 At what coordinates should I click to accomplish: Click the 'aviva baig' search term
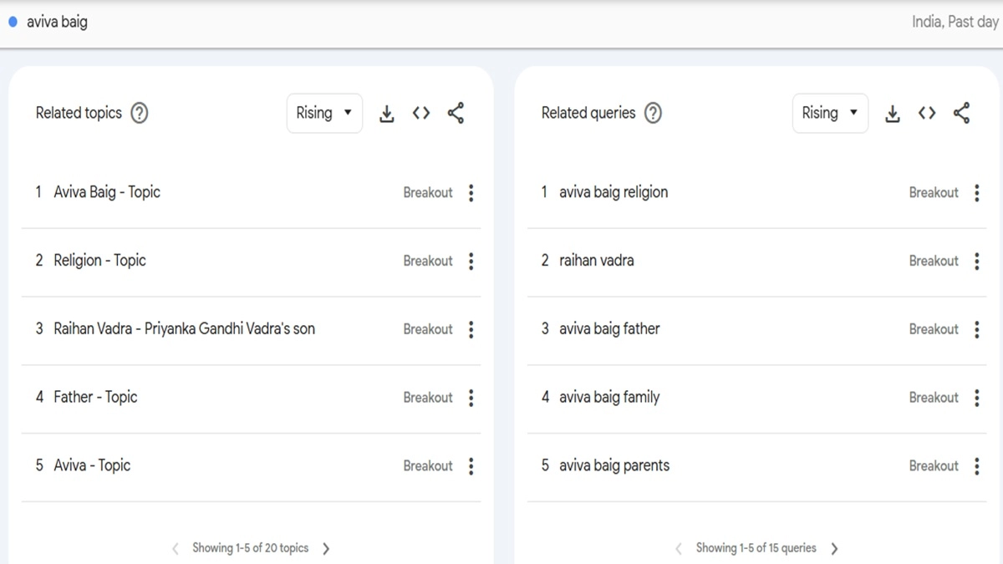[x=57, y=23]
